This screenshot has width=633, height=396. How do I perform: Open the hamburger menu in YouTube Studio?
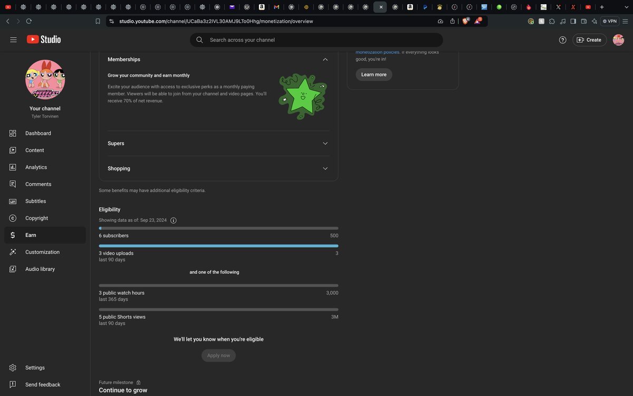(14, 40)
